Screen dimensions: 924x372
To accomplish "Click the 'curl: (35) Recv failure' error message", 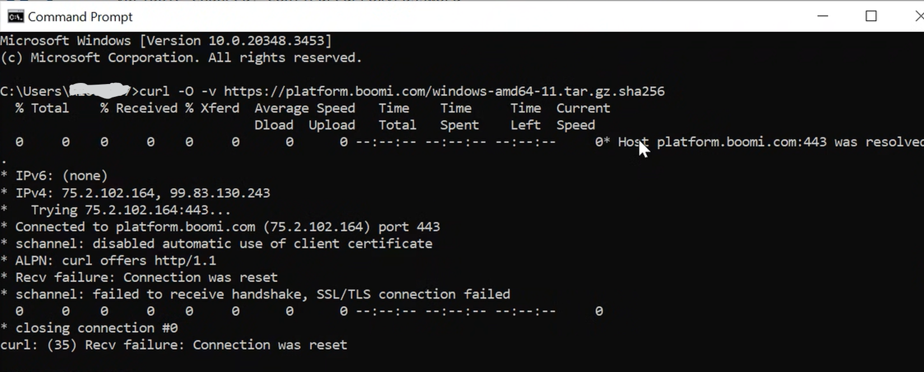I will (x=174, y=345).
